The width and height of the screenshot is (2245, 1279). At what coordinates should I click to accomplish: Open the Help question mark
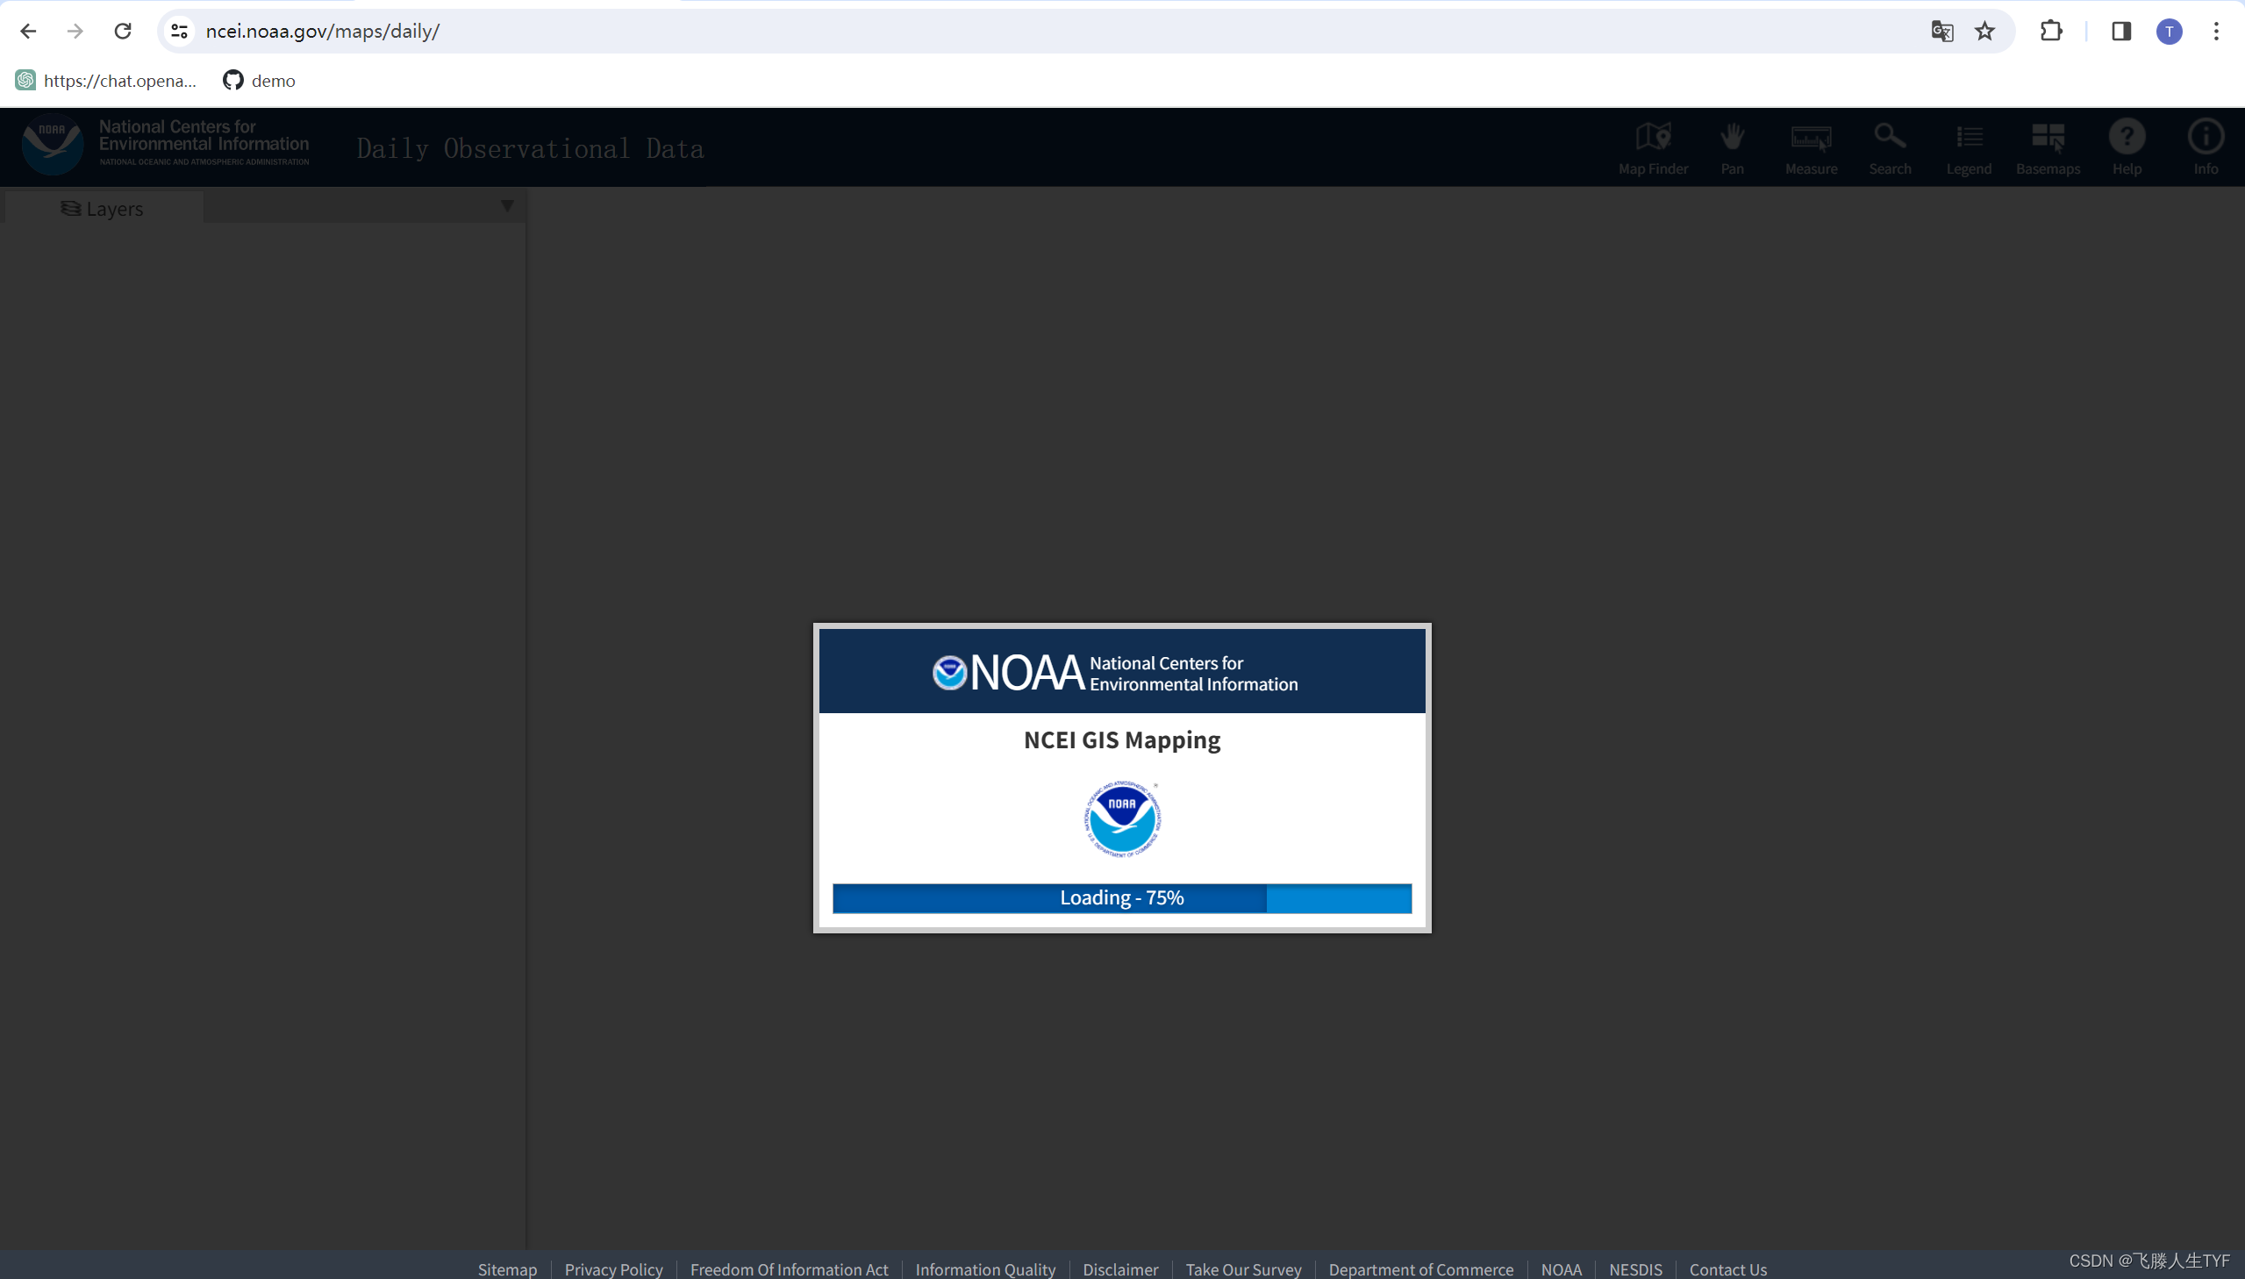point(2127,147)
